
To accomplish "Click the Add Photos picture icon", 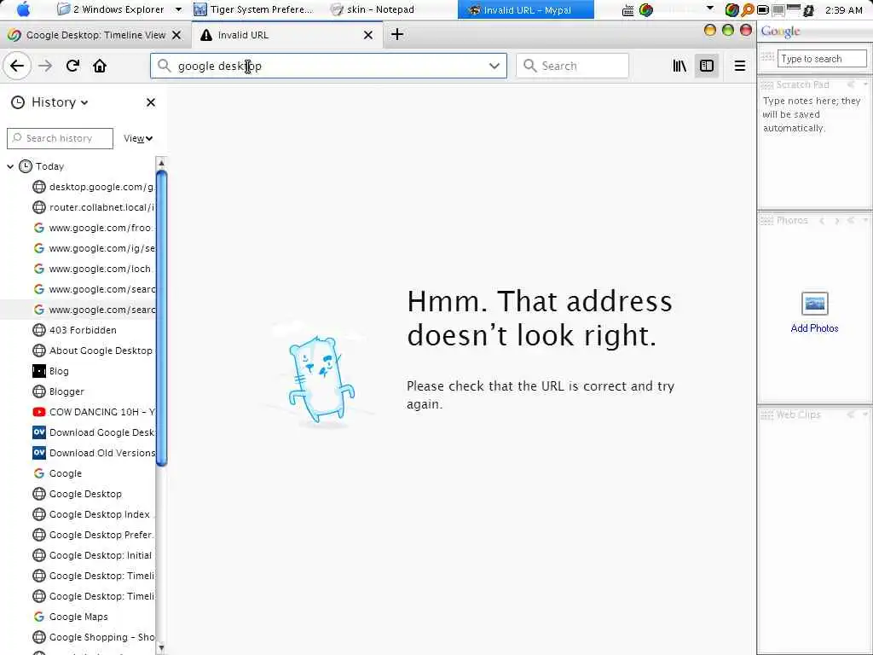I will [x=814, y=304].
